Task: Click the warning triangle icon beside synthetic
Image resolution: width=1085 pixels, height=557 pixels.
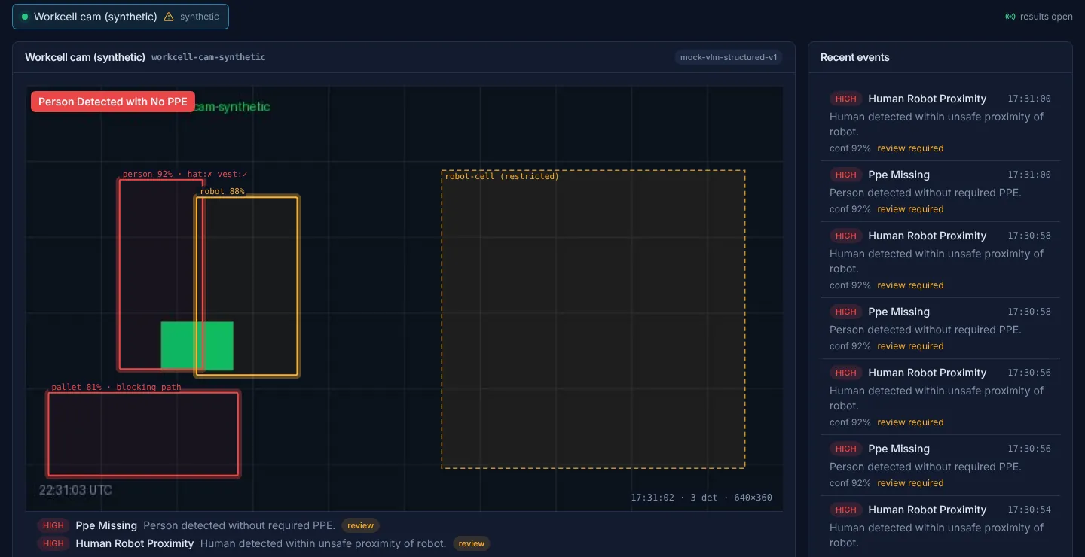Action: click(169, 17)
